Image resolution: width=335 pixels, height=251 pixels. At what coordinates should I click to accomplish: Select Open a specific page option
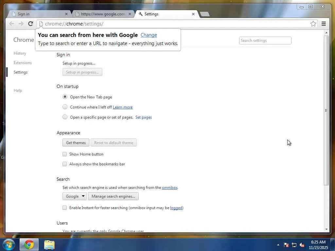[x=65, y=117]
